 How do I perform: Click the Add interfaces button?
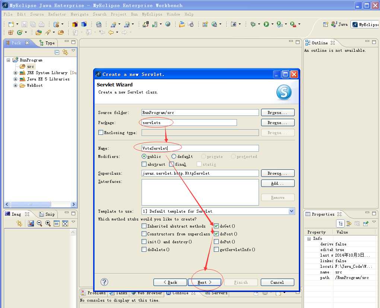coord(278,183)
